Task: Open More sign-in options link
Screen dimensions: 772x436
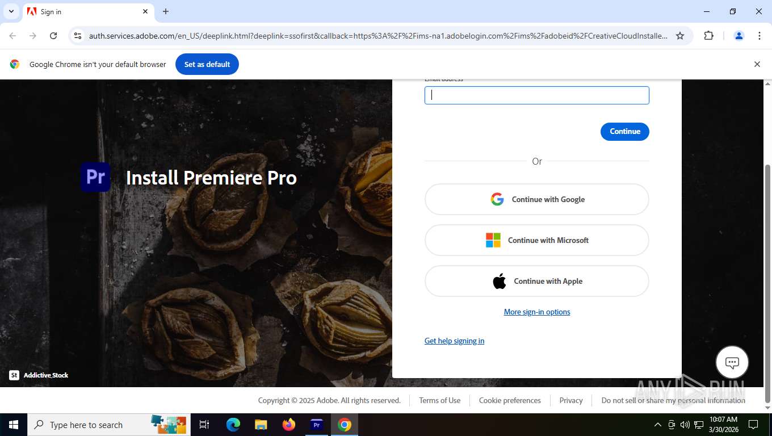Action: coord(537,312)
